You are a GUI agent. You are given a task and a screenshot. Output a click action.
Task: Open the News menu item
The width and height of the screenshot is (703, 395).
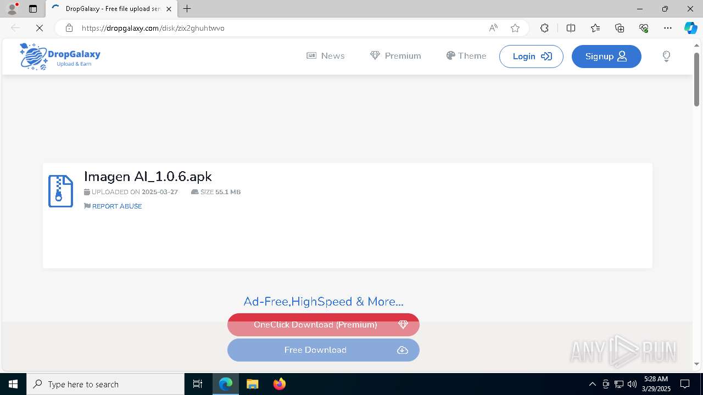tap(326, 56)
